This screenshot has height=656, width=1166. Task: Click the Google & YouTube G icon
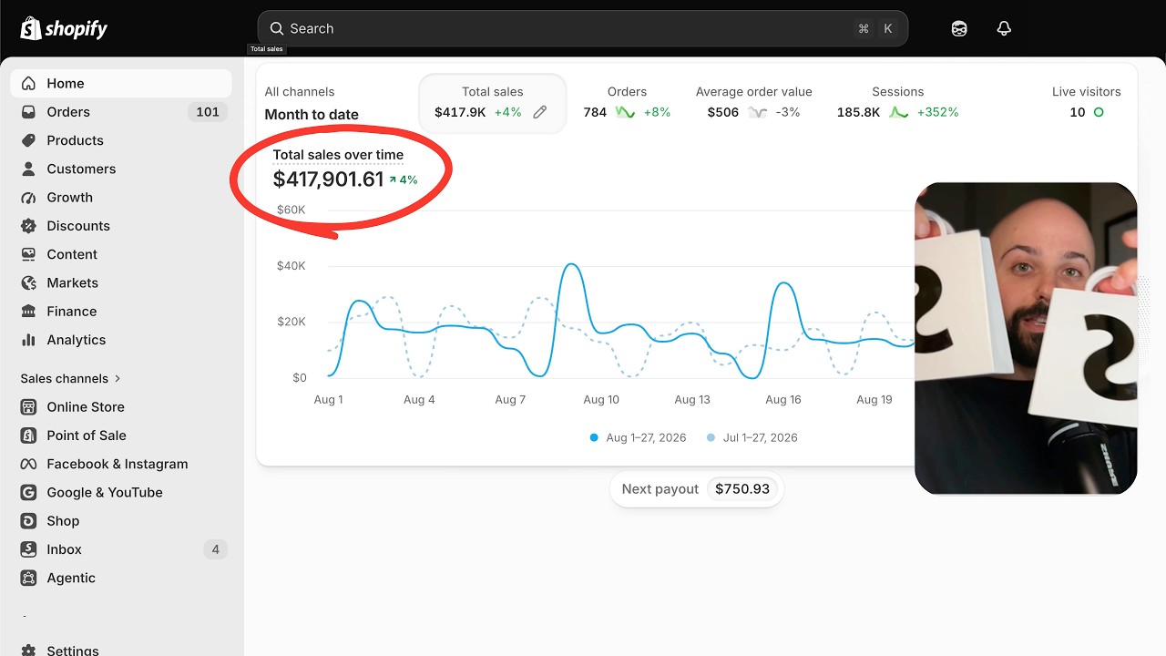click(29, 493)
